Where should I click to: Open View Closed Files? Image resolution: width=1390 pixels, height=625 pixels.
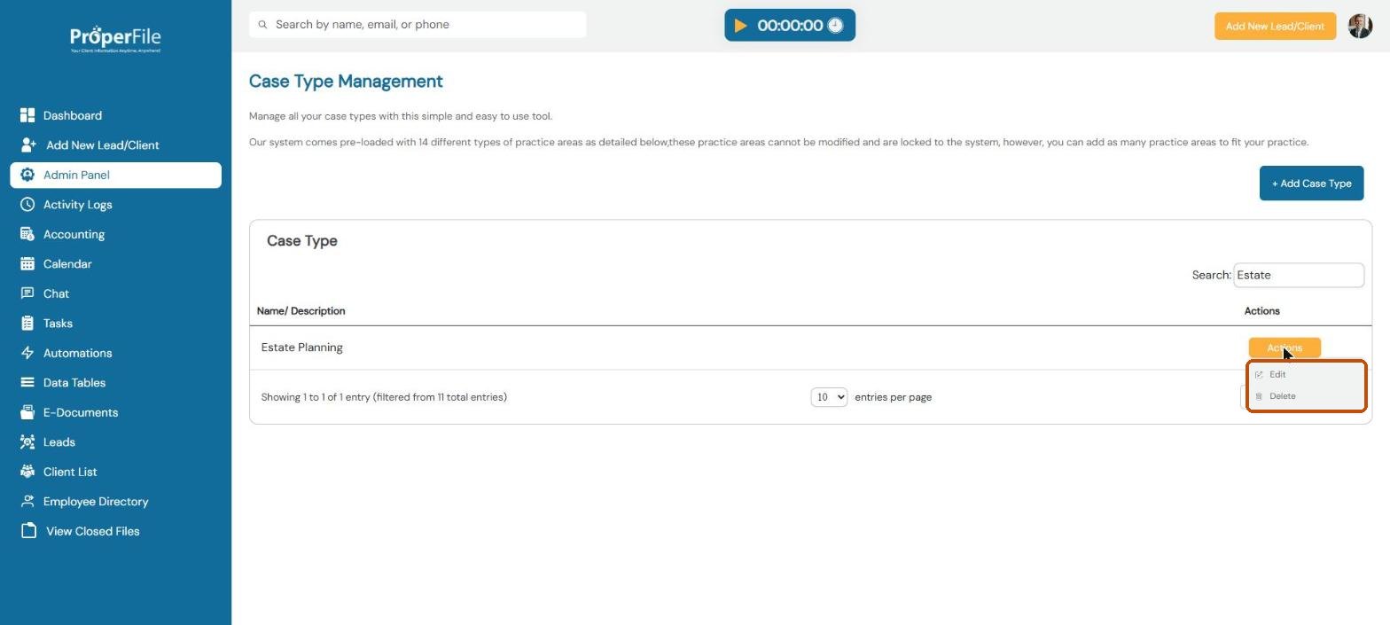coord(93,531)
